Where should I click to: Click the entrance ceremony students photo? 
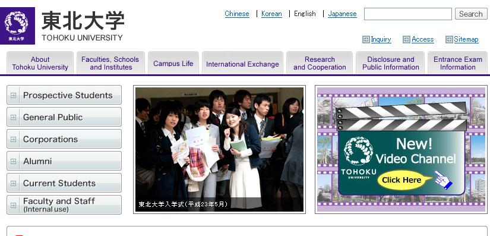219,149
